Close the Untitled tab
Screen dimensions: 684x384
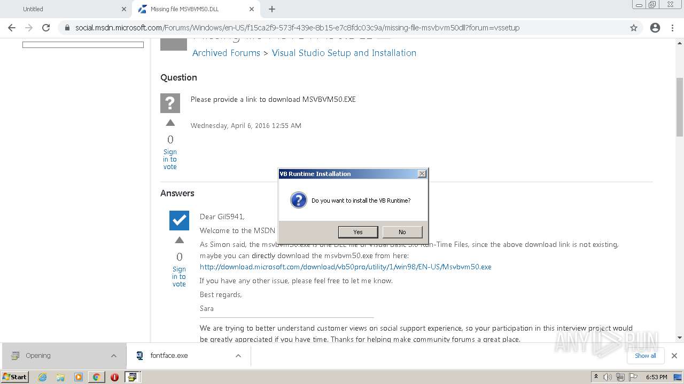124,9
